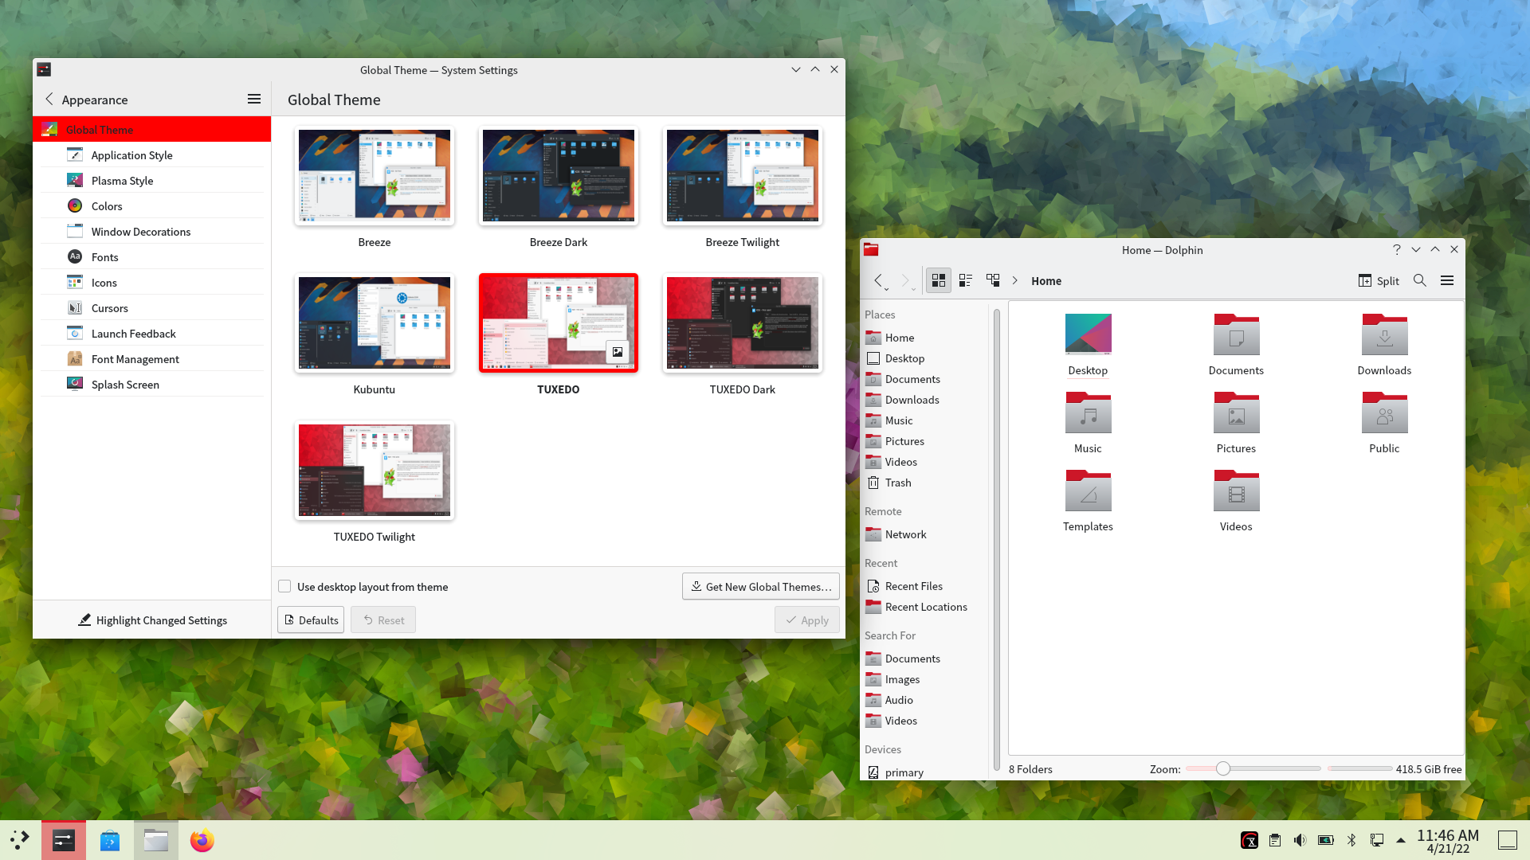Toggle Highlight Changed Settings
The width and height of the screenshot is (1530, 860).
(x=152, y=620)
